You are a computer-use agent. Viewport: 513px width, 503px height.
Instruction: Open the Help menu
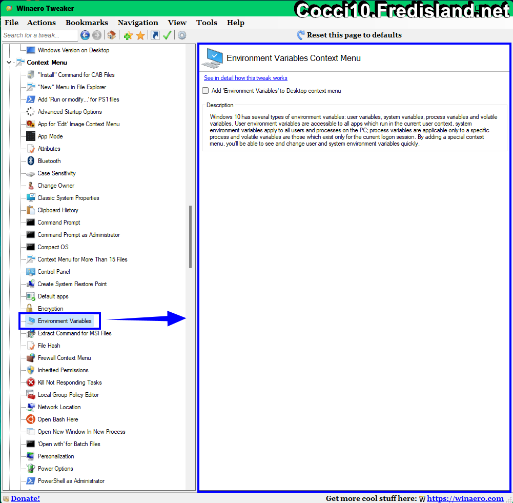coord(236,23)
